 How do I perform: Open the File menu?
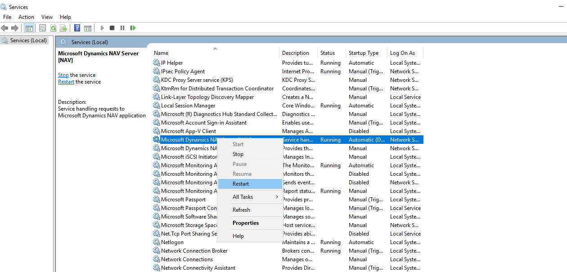(7, 17)
